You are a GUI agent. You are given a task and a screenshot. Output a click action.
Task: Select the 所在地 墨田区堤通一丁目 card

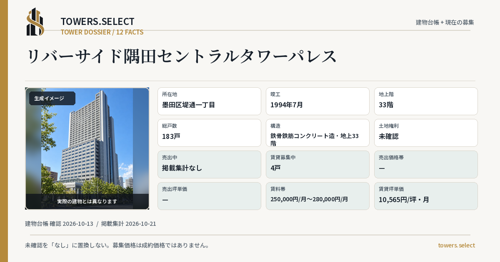(209, 101)
